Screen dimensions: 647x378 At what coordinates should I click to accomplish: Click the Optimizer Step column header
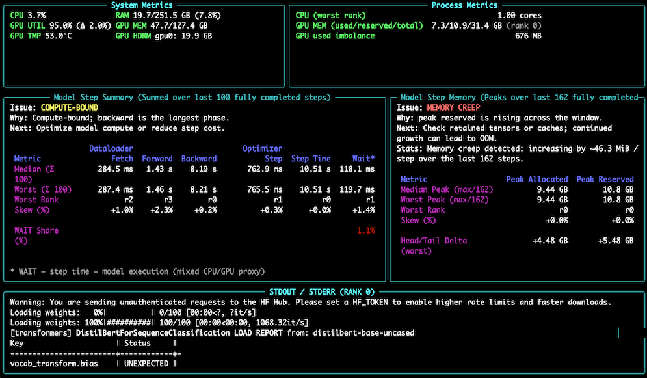coord(263,154)
